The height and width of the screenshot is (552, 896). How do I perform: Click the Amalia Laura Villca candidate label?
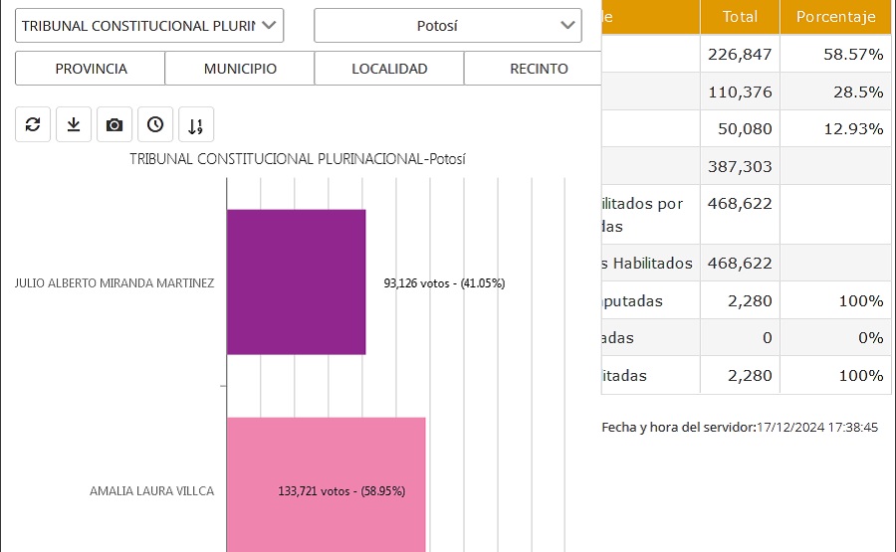[x=151, y=491]
